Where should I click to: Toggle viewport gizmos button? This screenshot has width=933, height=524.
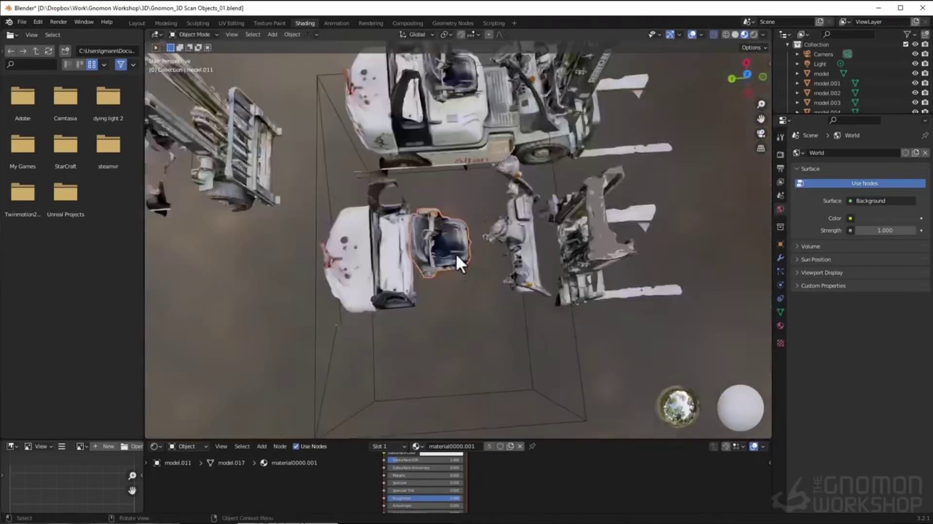pos(670,34)
